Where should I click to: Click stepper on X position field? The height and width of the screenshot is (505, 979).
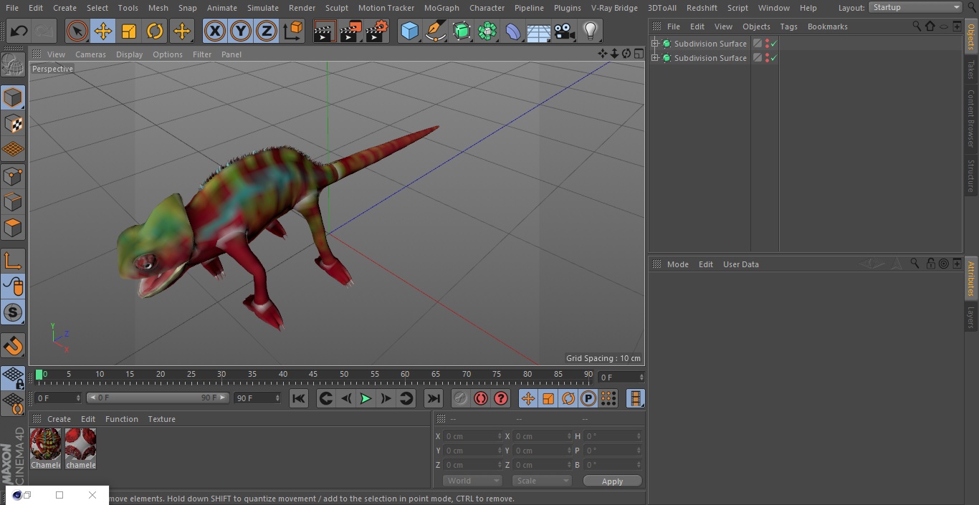[500, 436]
